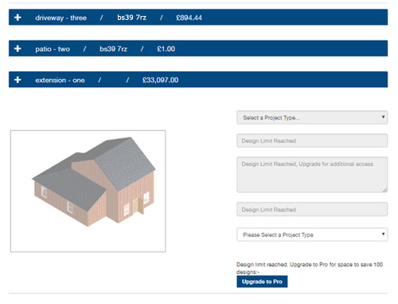Click the Upgrade to Pro button
The height and width of the screenshot is (304, 398).
point(262,282)
